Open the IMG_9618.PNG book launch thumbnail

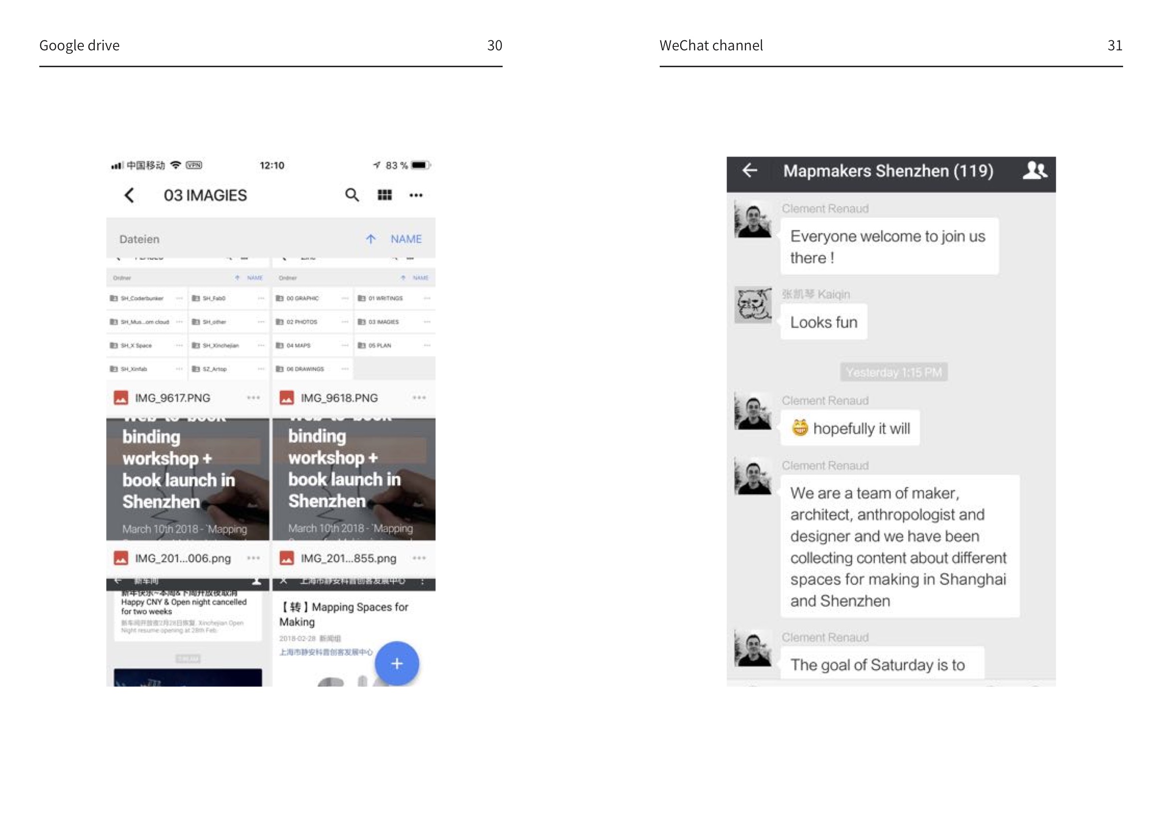click(353, 479)
